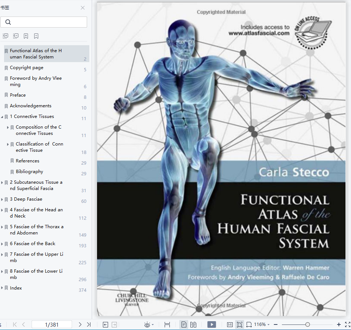This screenshot has width=351, height=330.
Task: Toggle fit page zoom
Action: point(240,324)
